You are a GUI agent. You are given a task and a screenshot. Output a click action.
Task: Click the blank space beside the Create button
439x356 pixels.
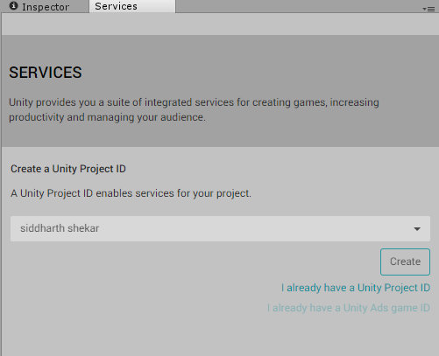coord(193,262)
